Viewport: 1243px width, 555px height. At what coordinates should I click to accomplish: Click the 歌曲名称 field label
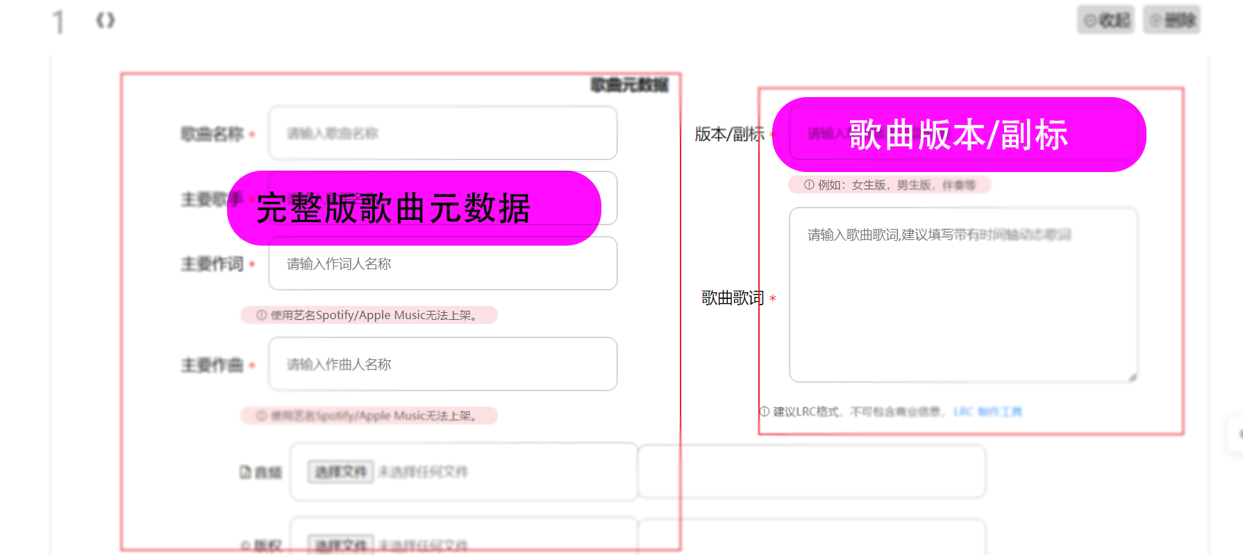(212, 134)
